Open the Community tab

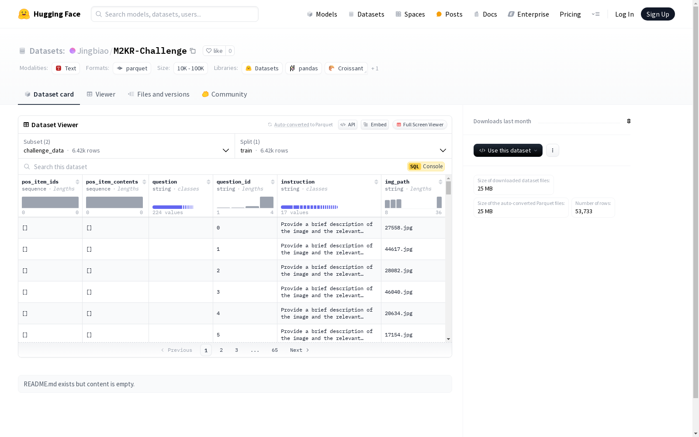click(225, 94)
